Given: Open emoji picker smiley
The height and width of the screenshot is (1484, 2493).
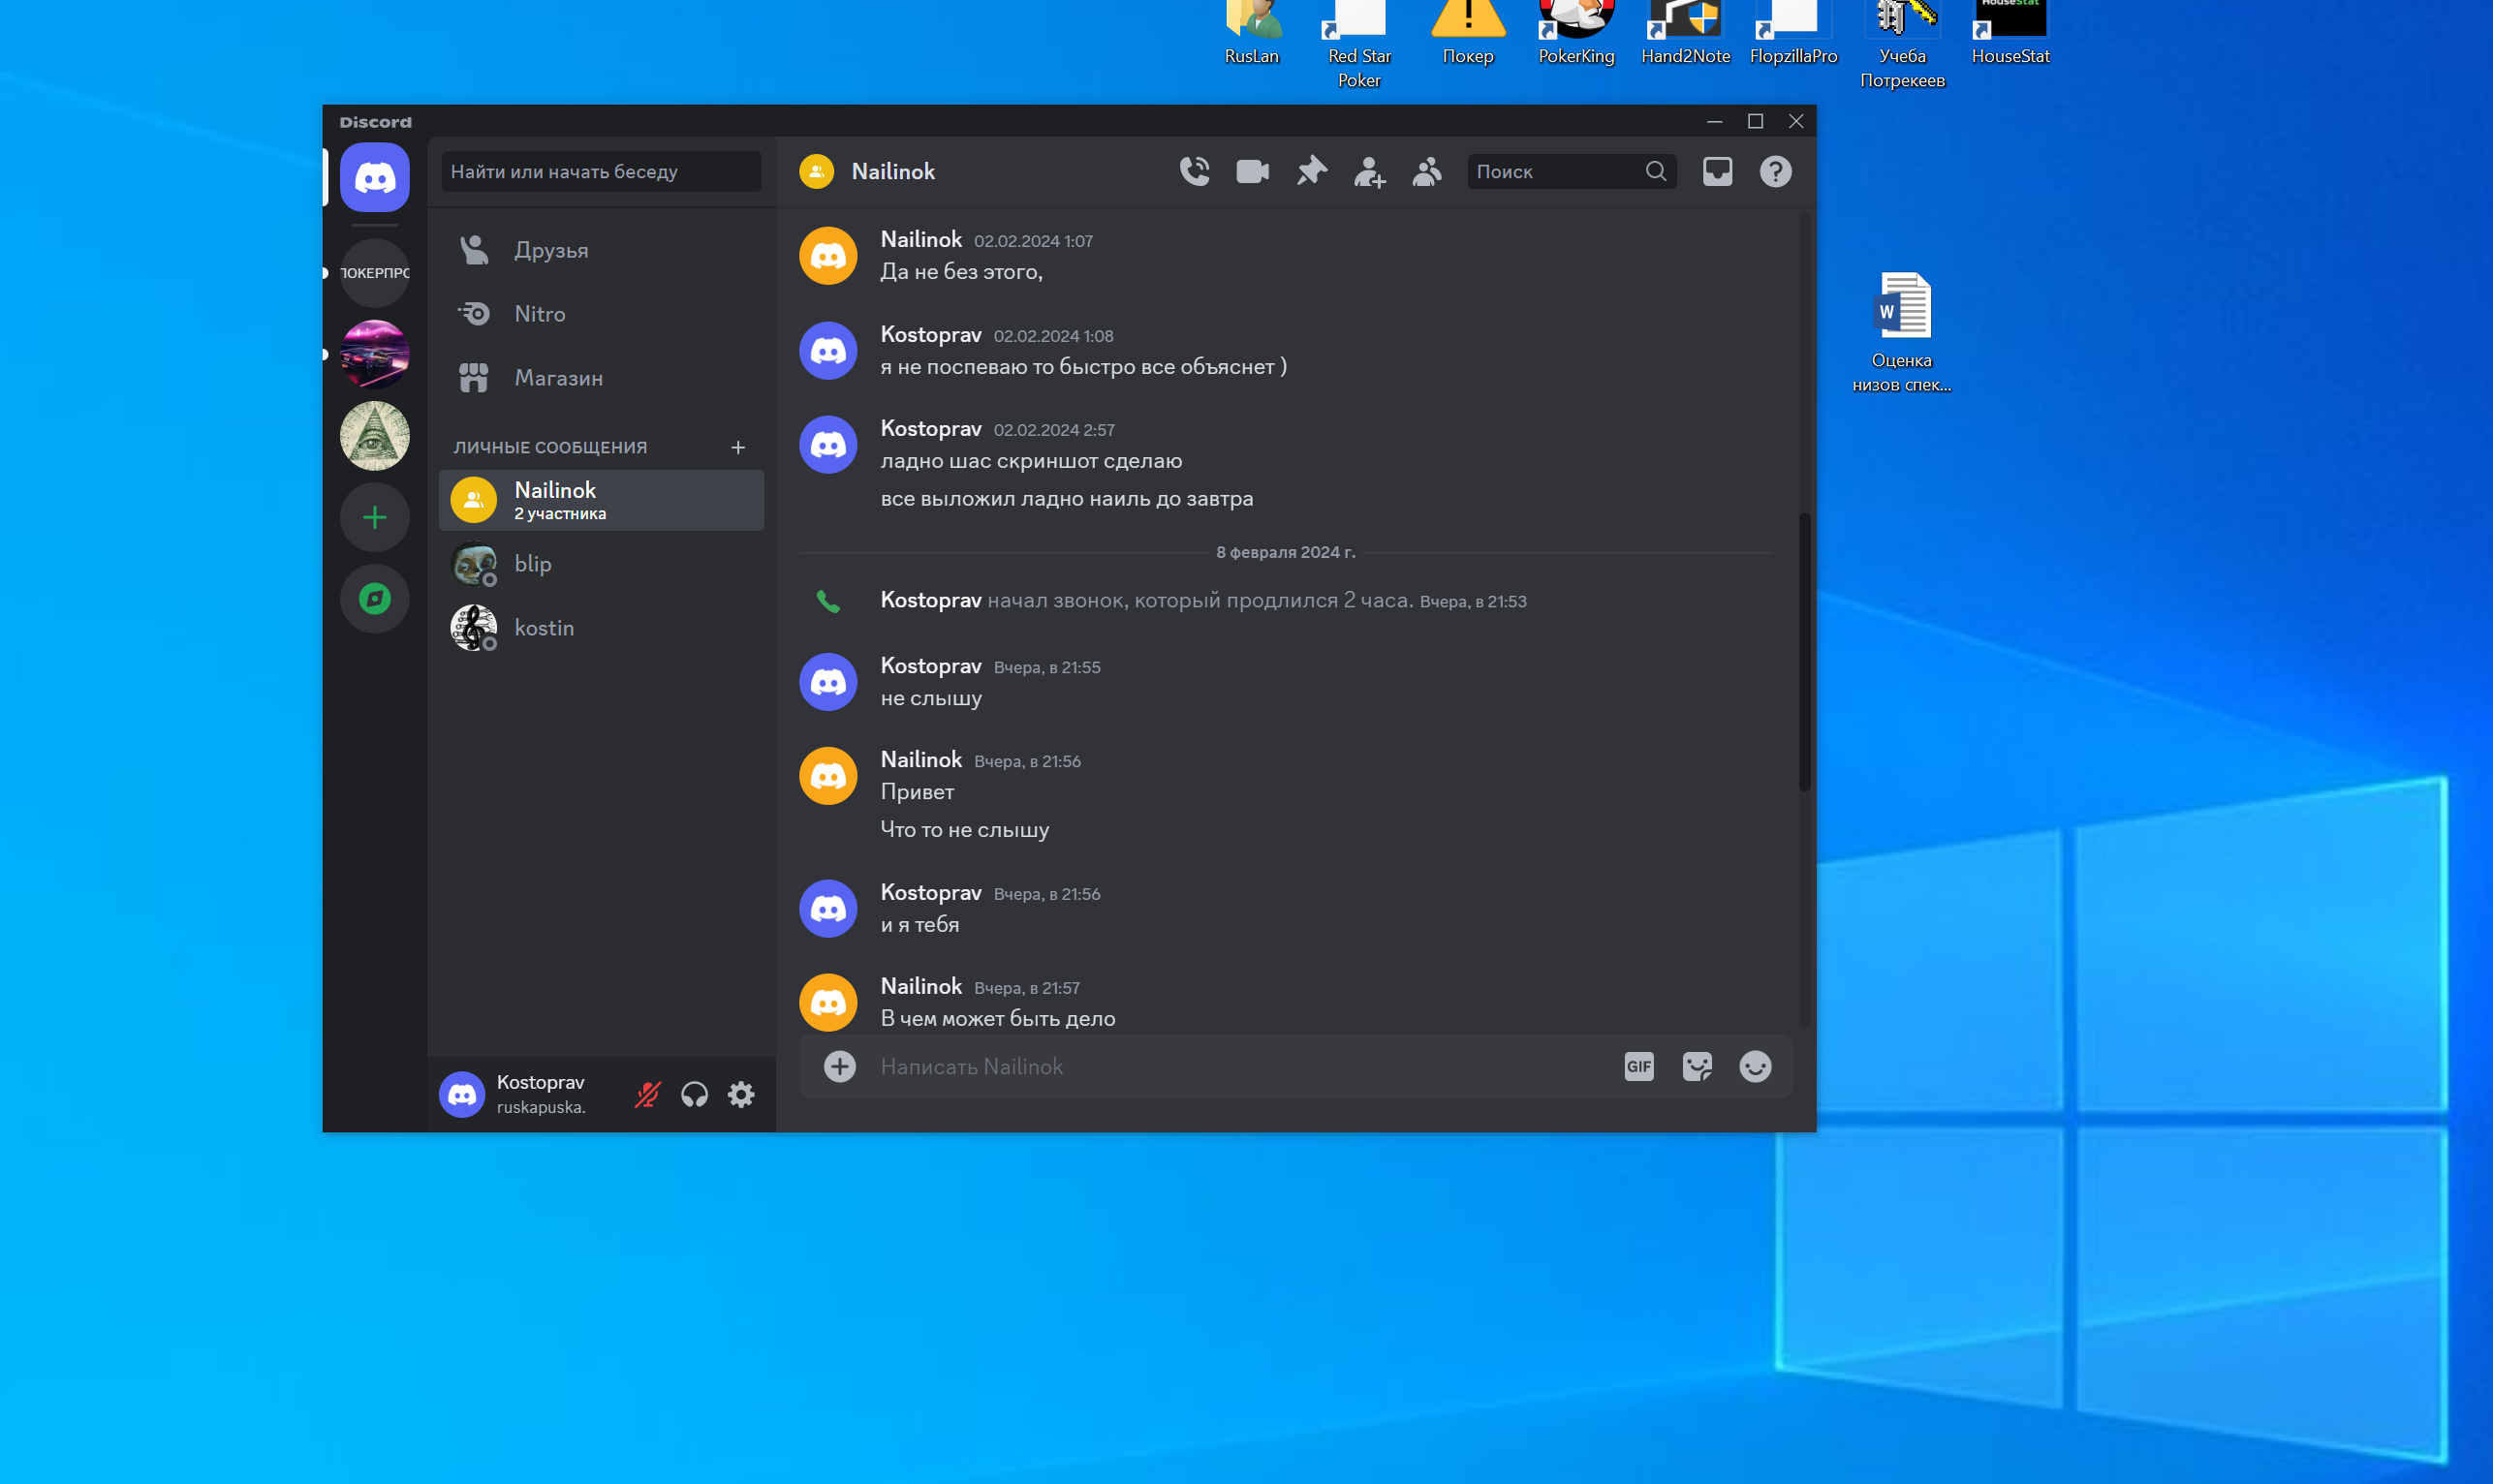Looking at the screenshot, I should point(1755,1066).
